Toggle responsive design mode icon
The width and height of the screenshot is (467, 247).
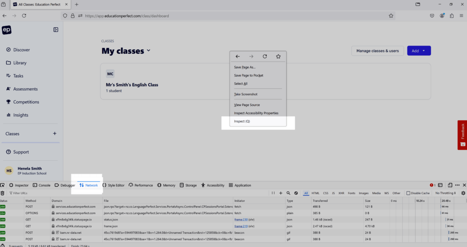[x=450, y=185]
